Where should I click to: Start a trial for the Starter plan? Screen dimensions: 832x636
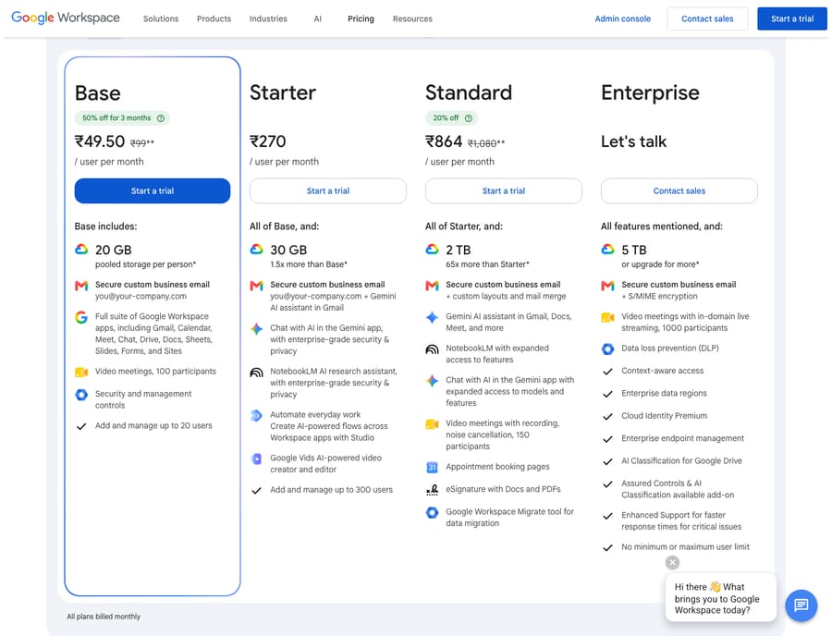(328, 191)
